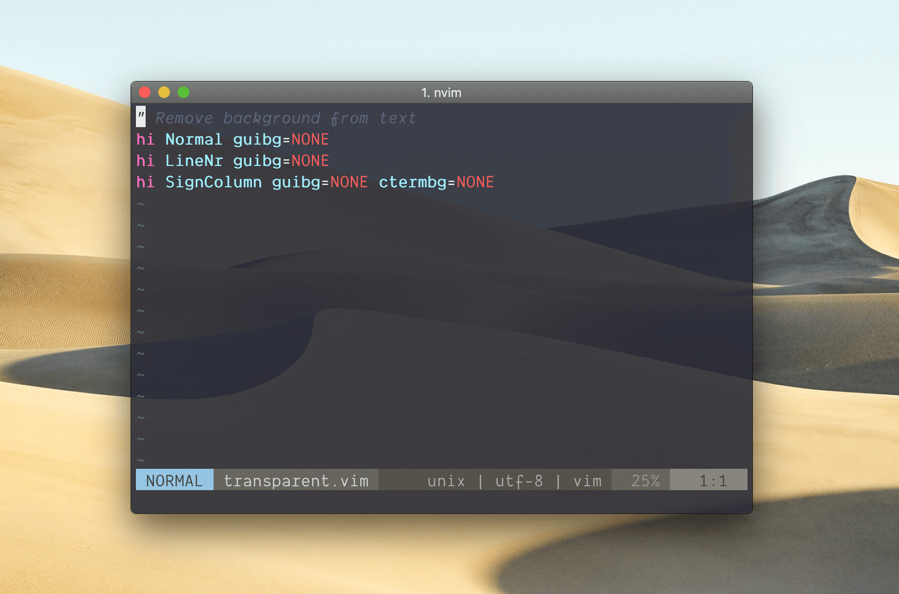
Task: Click the 'transparent.vim' filename in statusline
Action: [x=296, y=480]
